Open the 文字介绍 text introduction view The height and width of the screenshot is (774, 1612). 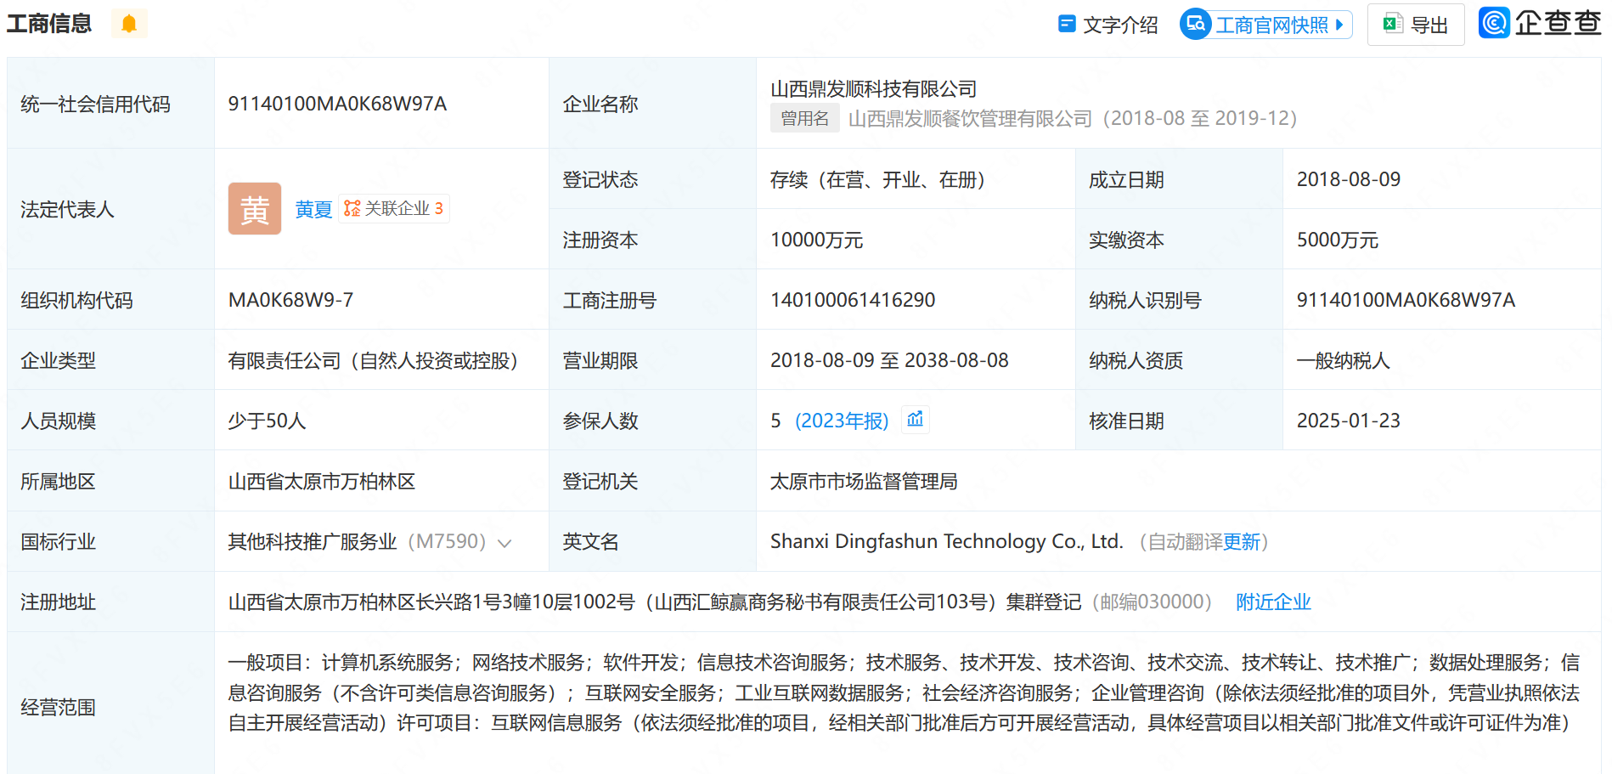tap(1108, 25)
